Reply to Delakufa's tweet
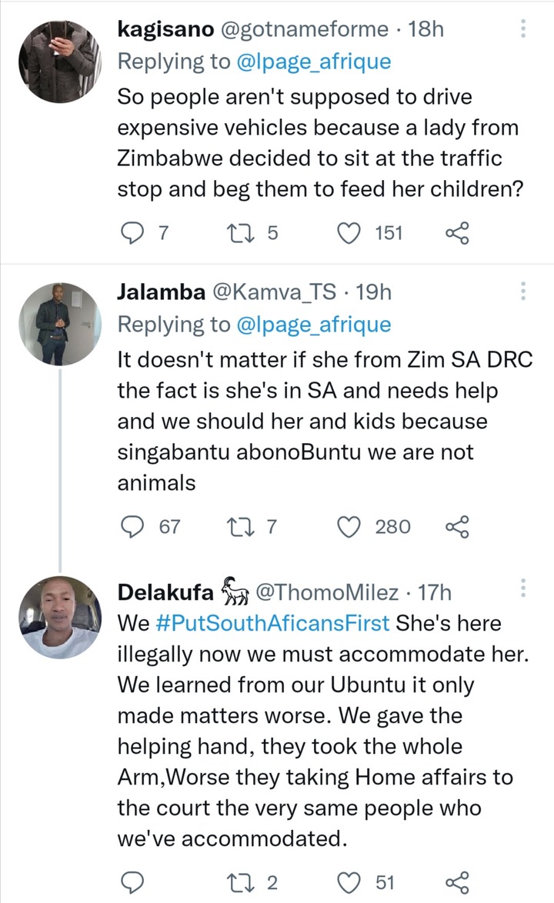Screen dimensions: 554x903 (132, 882)
